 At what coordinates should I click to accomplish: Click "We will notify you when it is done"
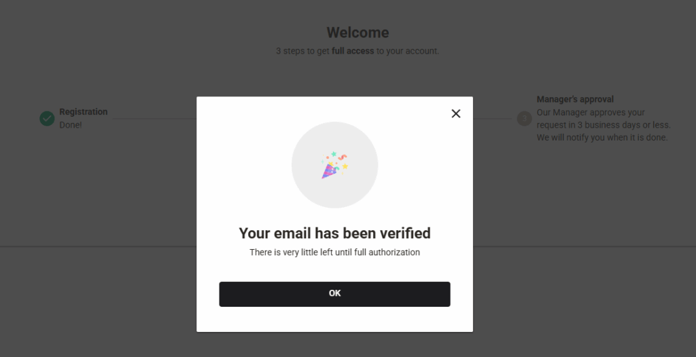[602, 138]
